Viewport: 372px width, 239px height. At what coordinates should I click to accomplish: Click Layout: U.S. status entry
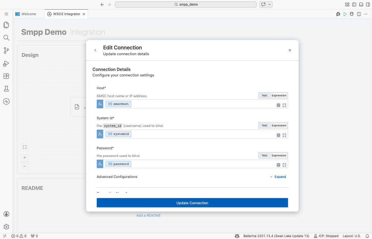pyautogui.click(x=352, y=236)
